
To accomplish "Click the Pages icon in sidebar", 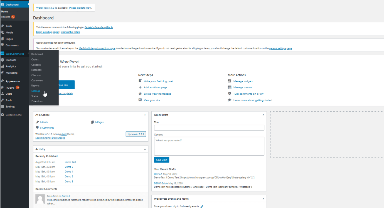I will (x=3, y=39).
